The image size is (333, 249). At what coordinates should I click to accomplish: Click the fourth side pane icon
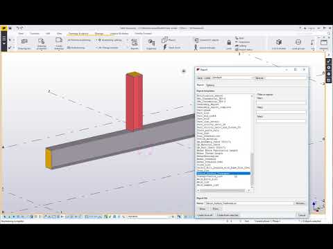click(x=329, y=80)
